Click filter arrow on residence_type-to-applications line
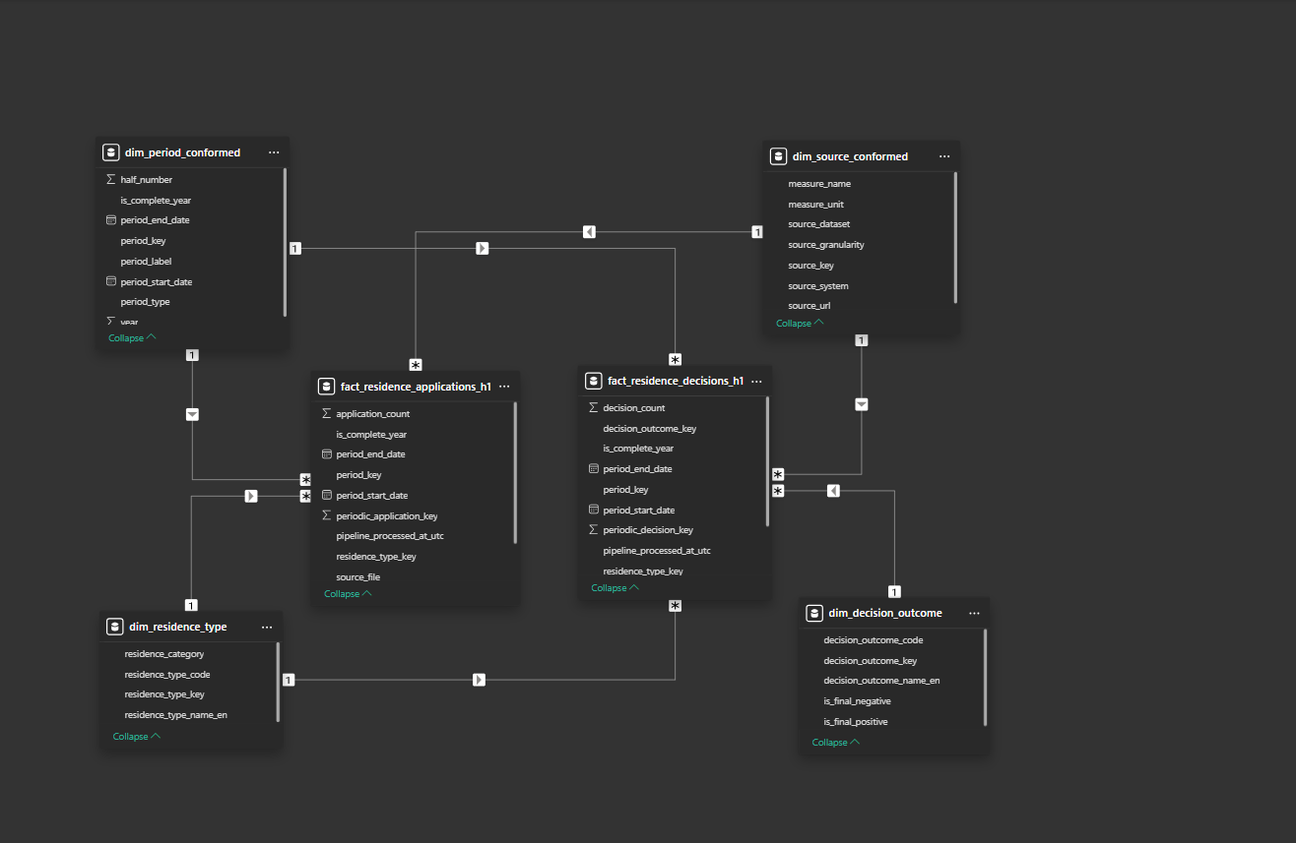Viewport: 1296px width, 843px height. (x=251, y=496)
